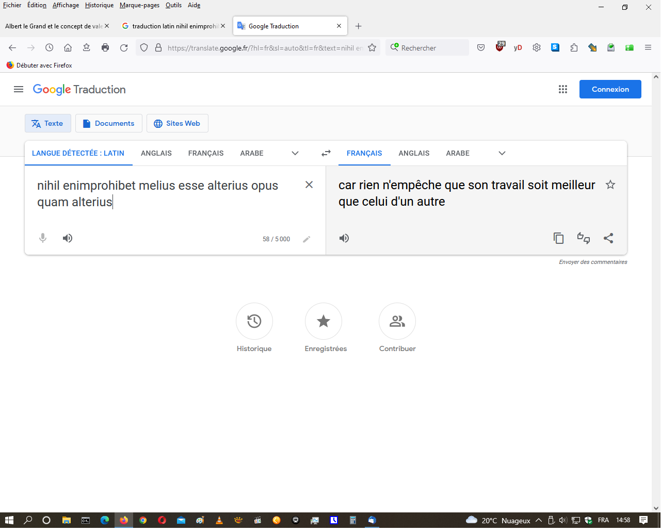Listen to the Latin source text

click(x=68, y=238)
